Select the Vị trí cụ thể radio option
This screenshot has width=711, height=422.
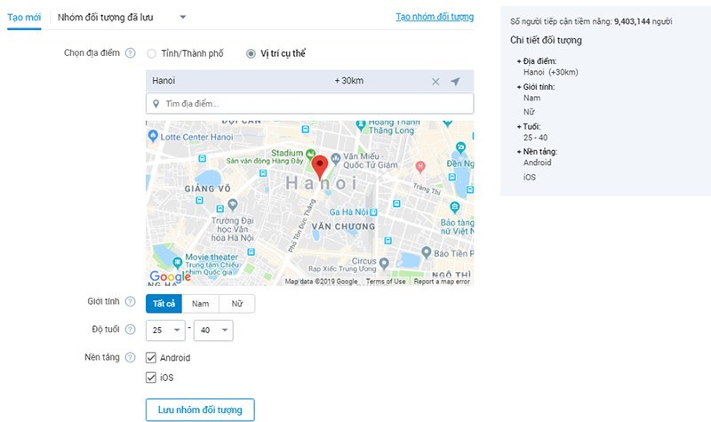click(252, 53)
